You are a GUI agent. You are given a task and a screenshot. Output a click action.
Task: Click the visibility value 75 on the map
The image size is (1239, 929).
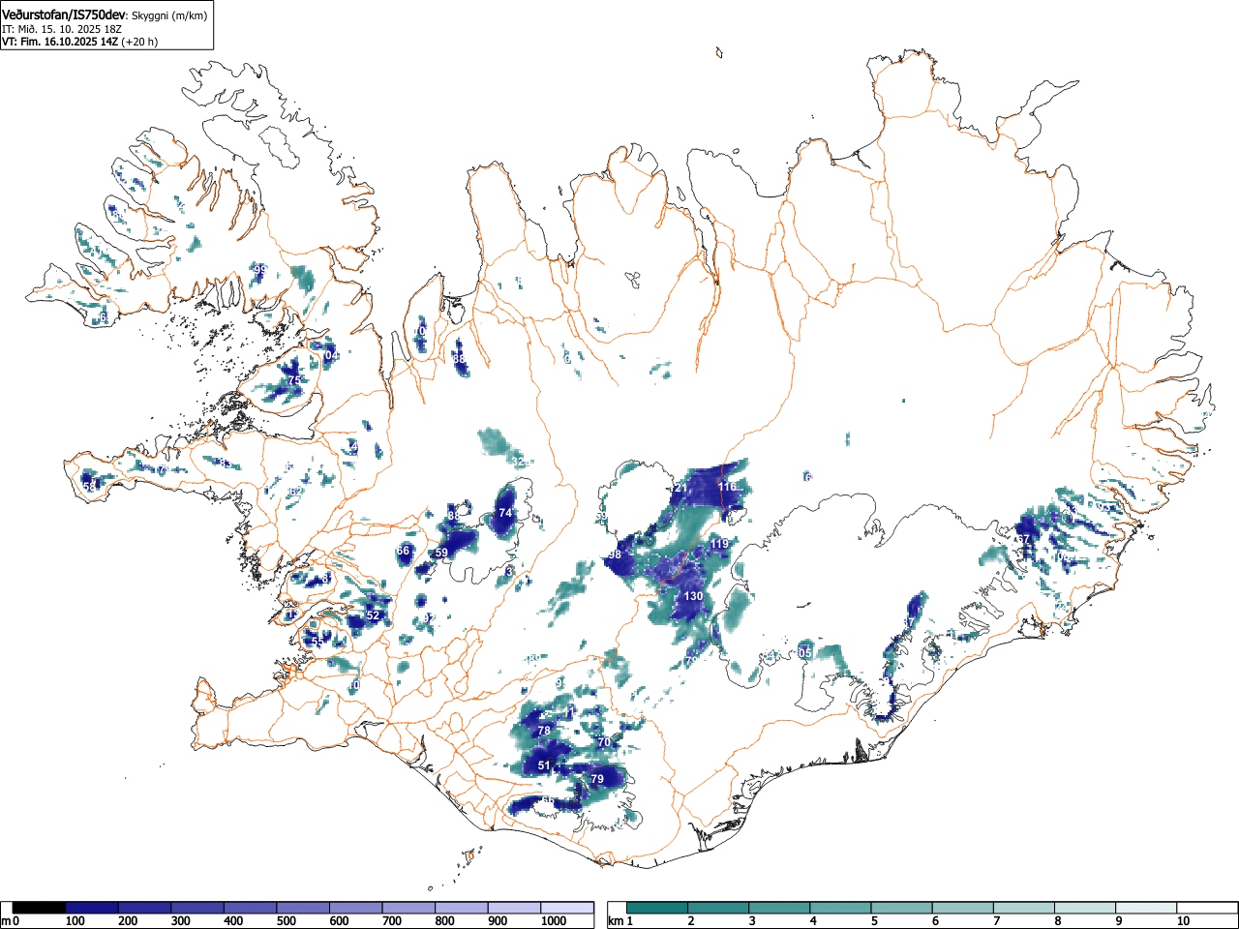pos(294,381)
